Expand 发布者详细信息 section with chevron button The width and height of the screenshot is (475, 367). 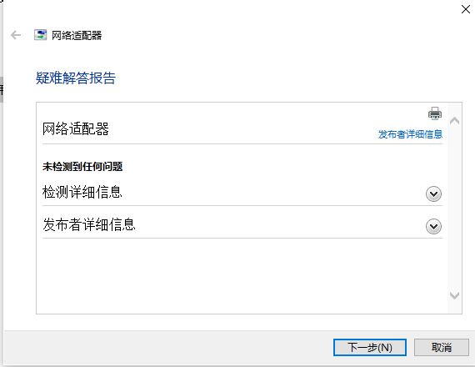point(433,226)
